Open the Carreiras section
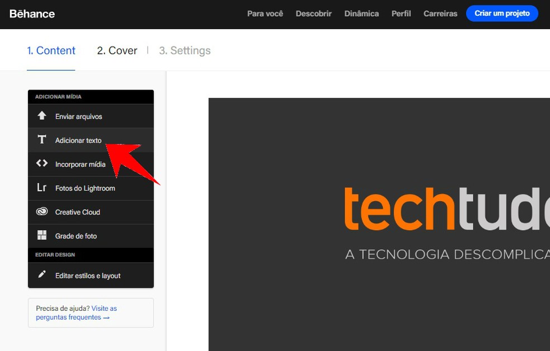The width and height of the screenshot is (550, 351). click(440, 13)
